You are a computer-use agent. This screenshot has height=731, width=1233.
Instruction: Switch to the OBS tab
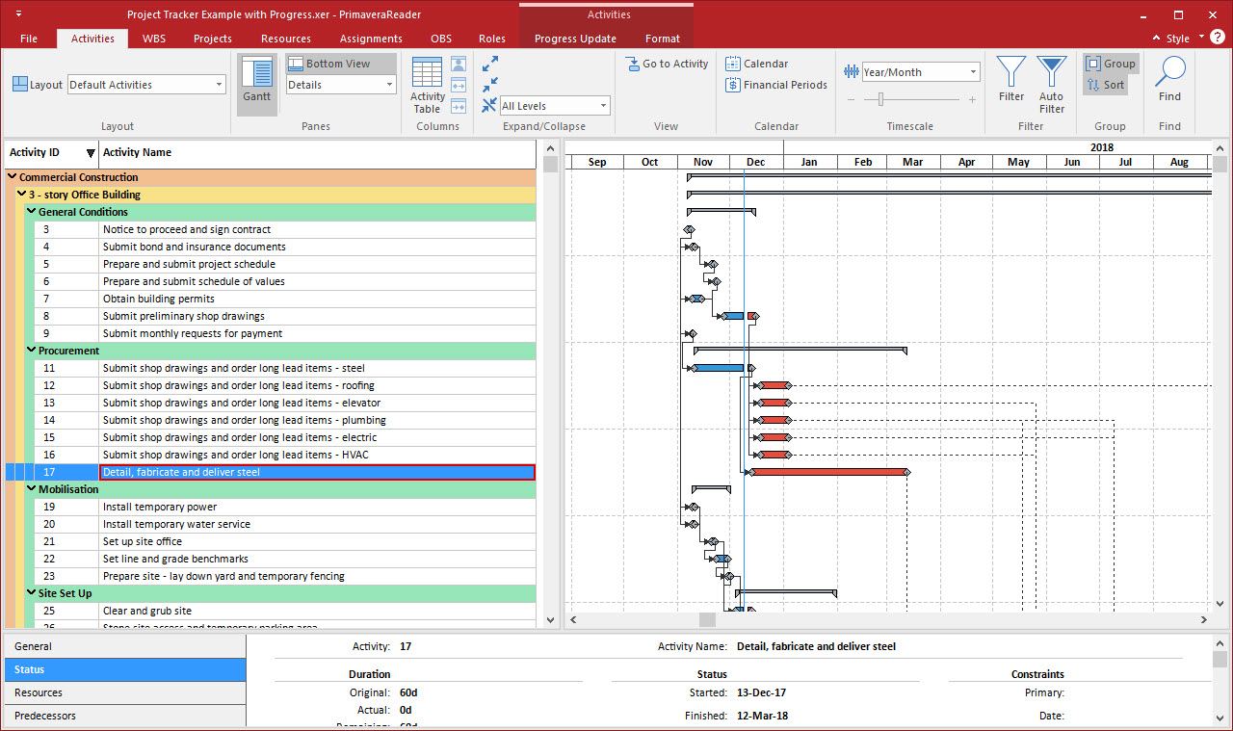(441, 39)
